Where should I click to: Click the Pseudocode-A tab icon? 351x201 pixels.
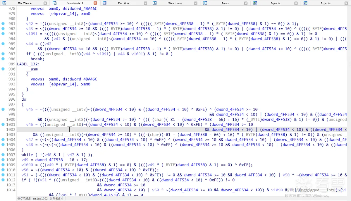pyautogui.click(x=55, y=3)
